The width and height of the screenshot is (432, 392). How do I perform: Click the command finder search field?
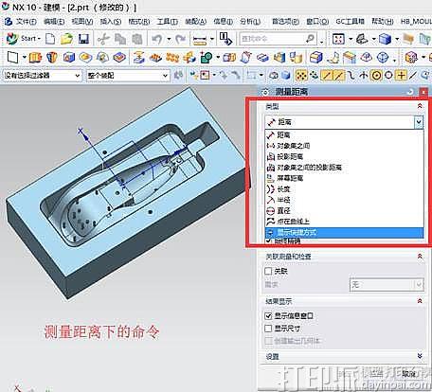click(272, 39)
